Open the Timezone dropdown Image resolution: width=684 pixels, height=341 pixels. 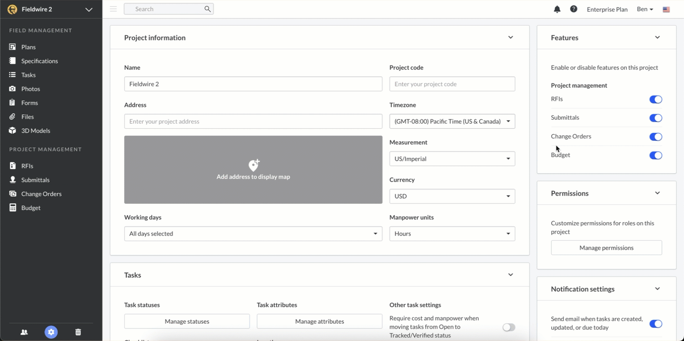452,121
